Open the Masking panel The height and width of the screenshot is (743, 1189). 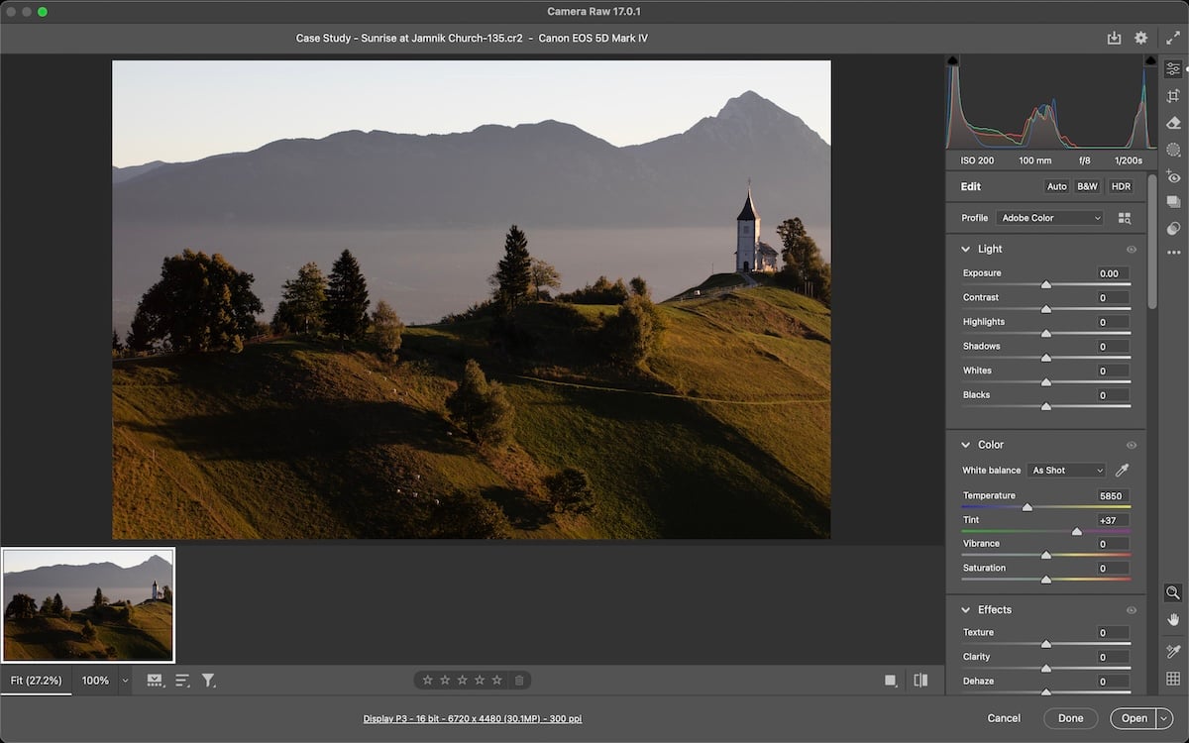1173,150
